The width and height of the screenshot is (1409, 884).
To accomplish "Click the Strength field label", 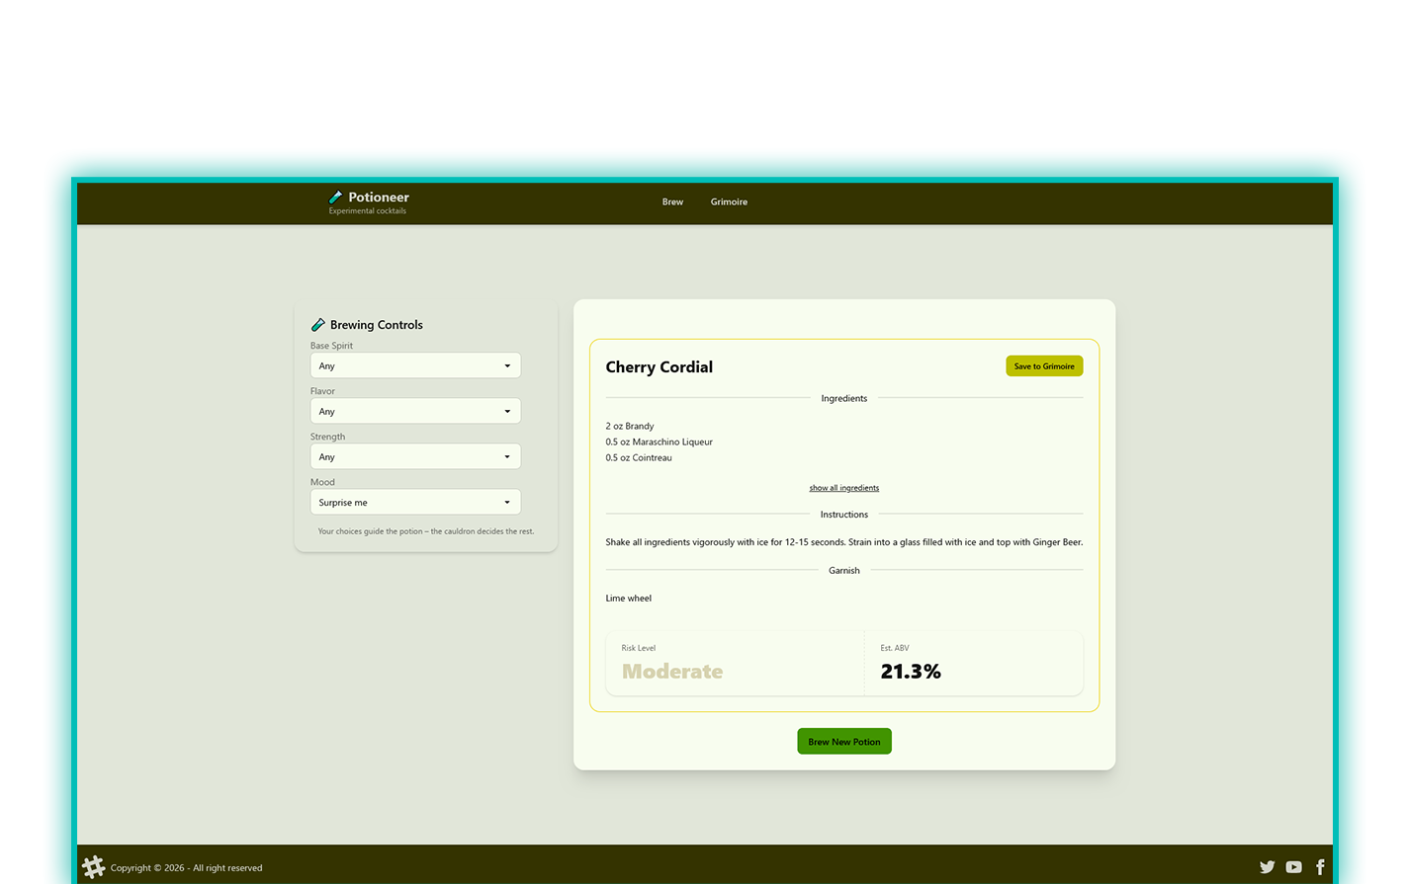I will pyautogui.click(x=328, y=437).
